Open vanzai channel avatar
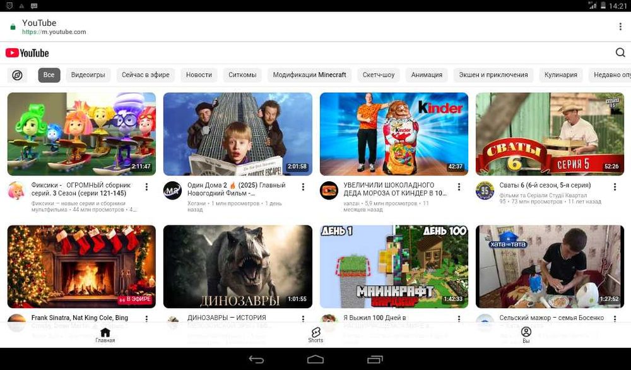631x370 pixels. [329, 191]
